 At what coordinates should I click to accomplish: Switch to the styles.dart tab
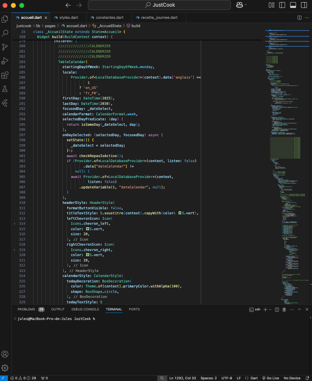click(x=69, y=18)
